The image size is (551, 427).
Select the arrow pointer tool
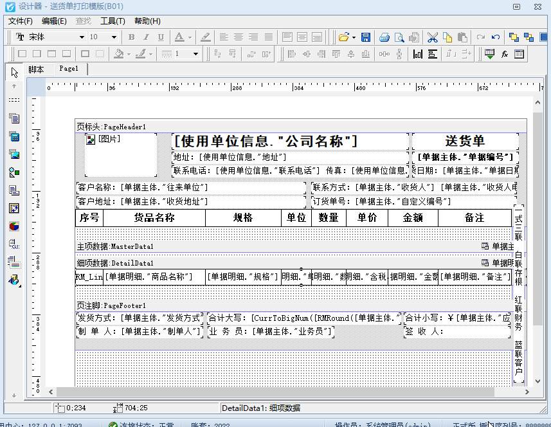click(14, 71)
